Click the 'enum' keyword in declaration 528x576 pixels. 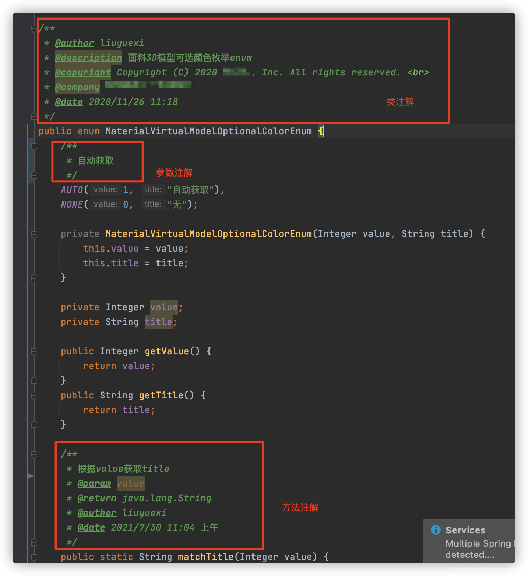(89, 131)
